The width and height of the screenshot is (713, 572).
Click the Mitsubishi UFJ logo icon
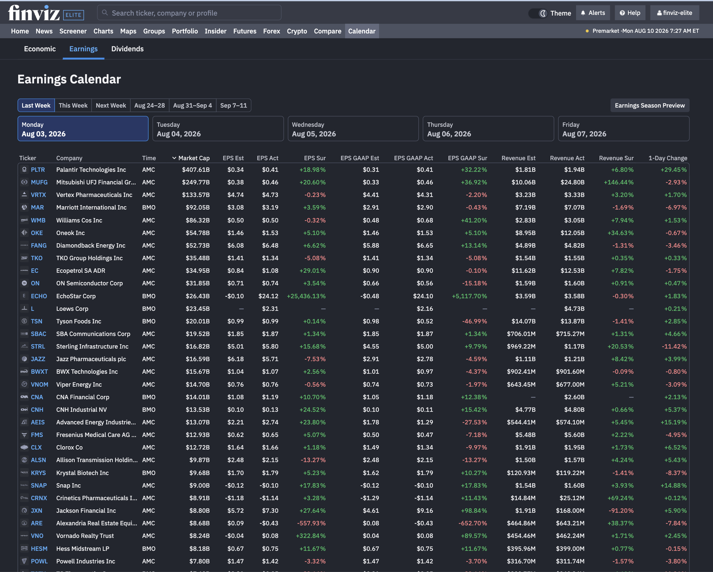click(x=24, y=182)
